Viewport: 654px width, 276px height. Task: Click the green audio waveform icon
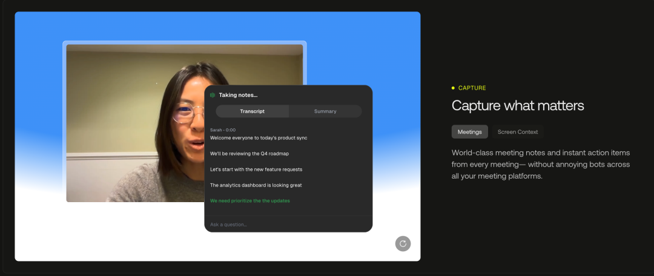point(213,95)
